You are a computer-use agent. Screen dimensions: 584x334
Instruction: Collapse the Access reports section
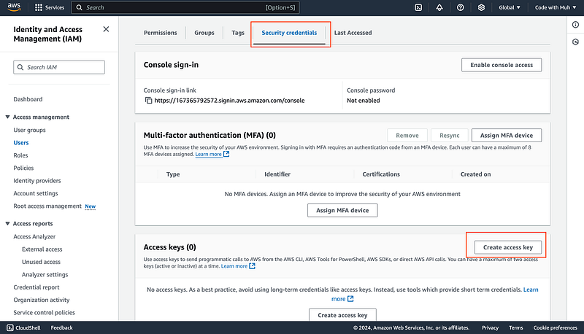pos(8,223)
